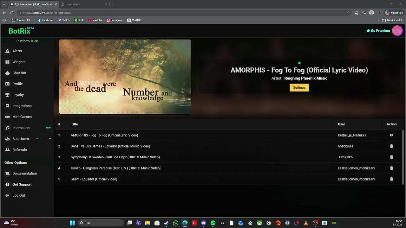406x228 pixels.
Task: Open song request Settings button
Action: [299, 87]
